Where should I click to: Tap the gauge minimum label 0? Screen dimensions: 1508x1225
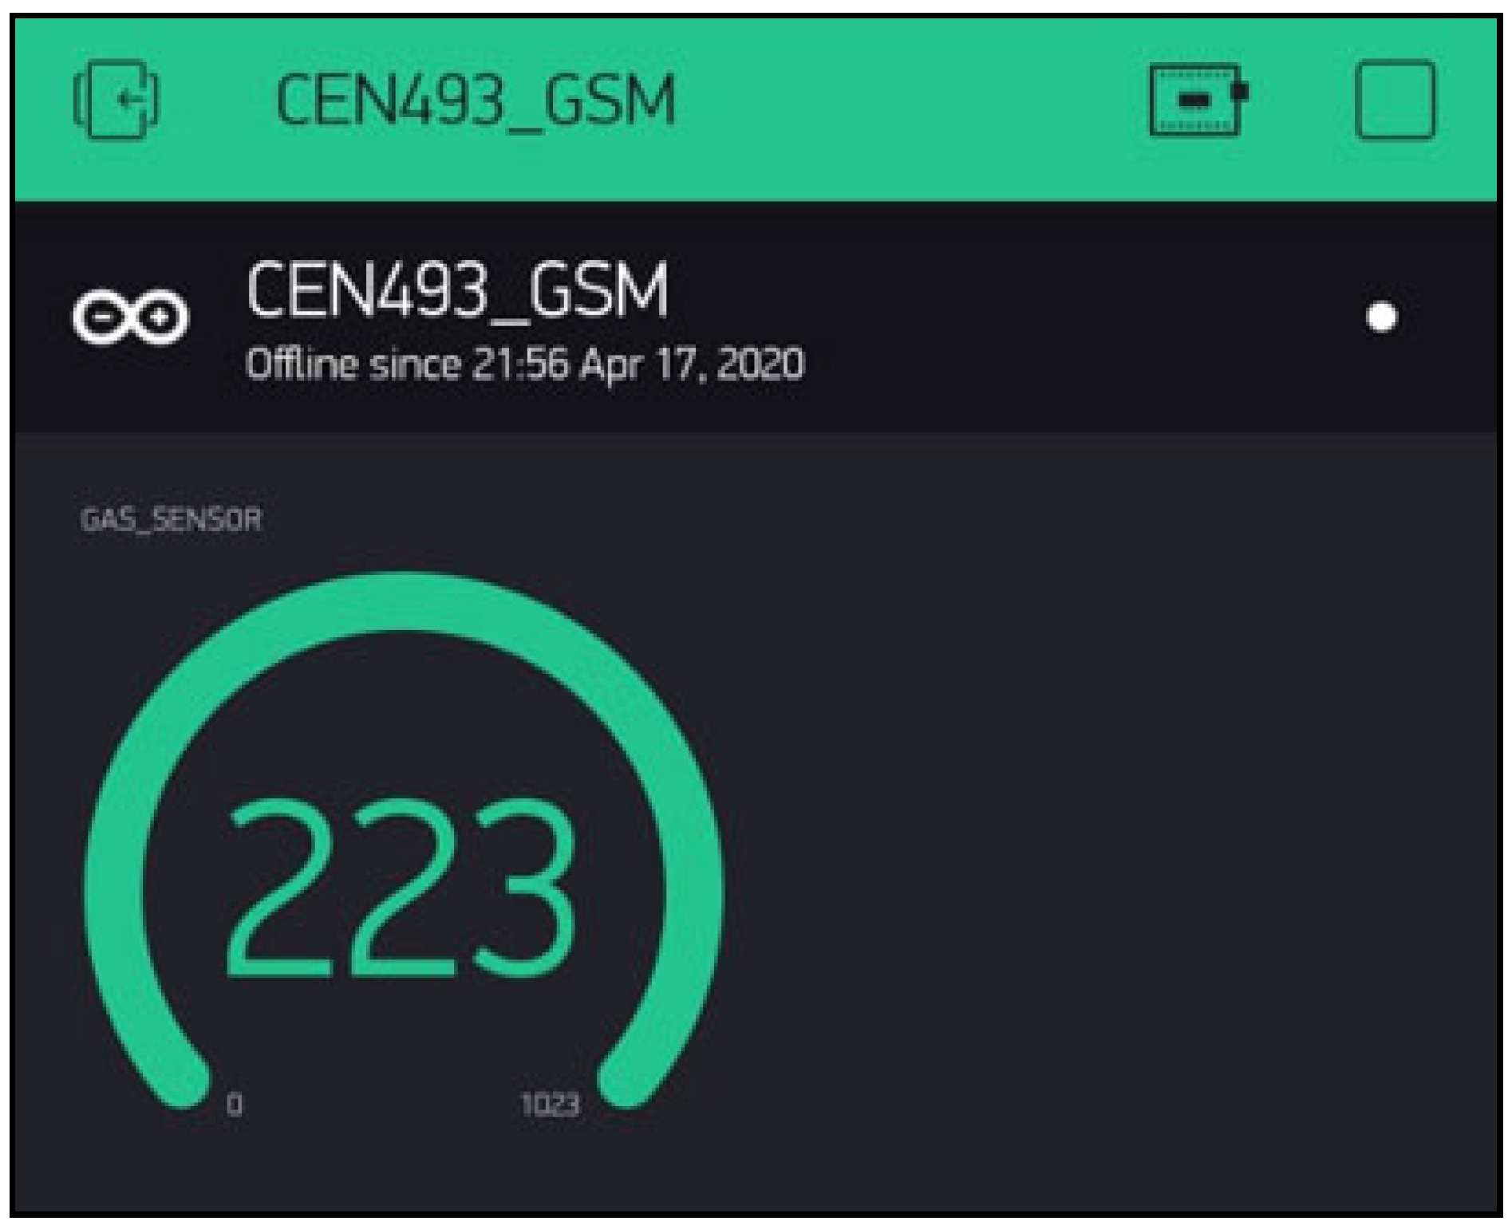[234, 1105]
